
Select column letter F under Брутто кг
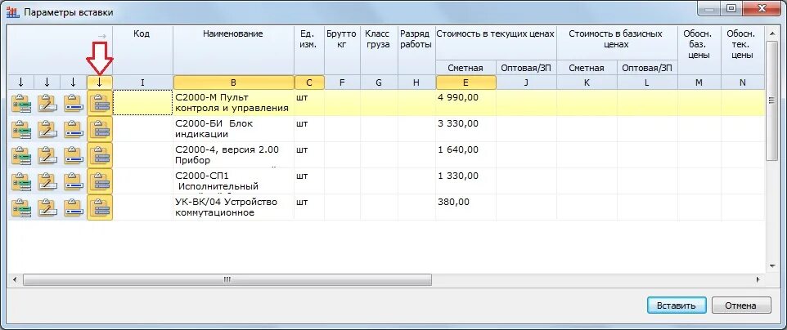coord(342,82)
